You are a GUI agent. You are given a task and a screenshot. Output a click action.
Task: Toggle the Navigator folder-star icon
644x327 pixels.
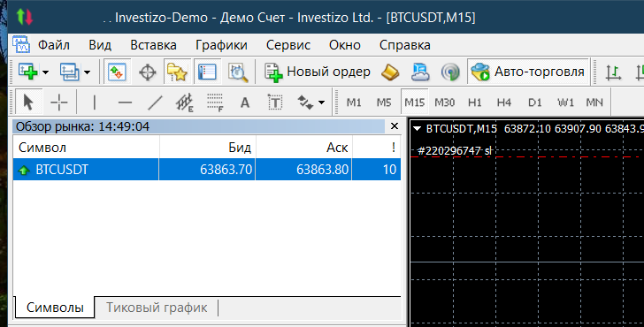pos(177,72)
